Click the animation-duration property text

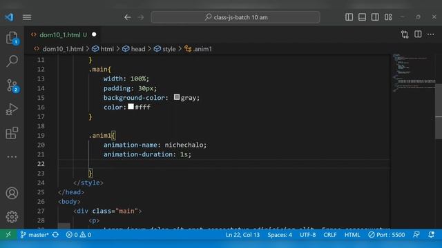click(138, 154)
